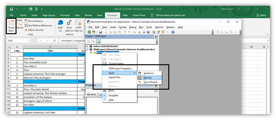Screen dimensions: 276x120
Task: Open VBA Add-Ins menu
Action: pos(159,27)
